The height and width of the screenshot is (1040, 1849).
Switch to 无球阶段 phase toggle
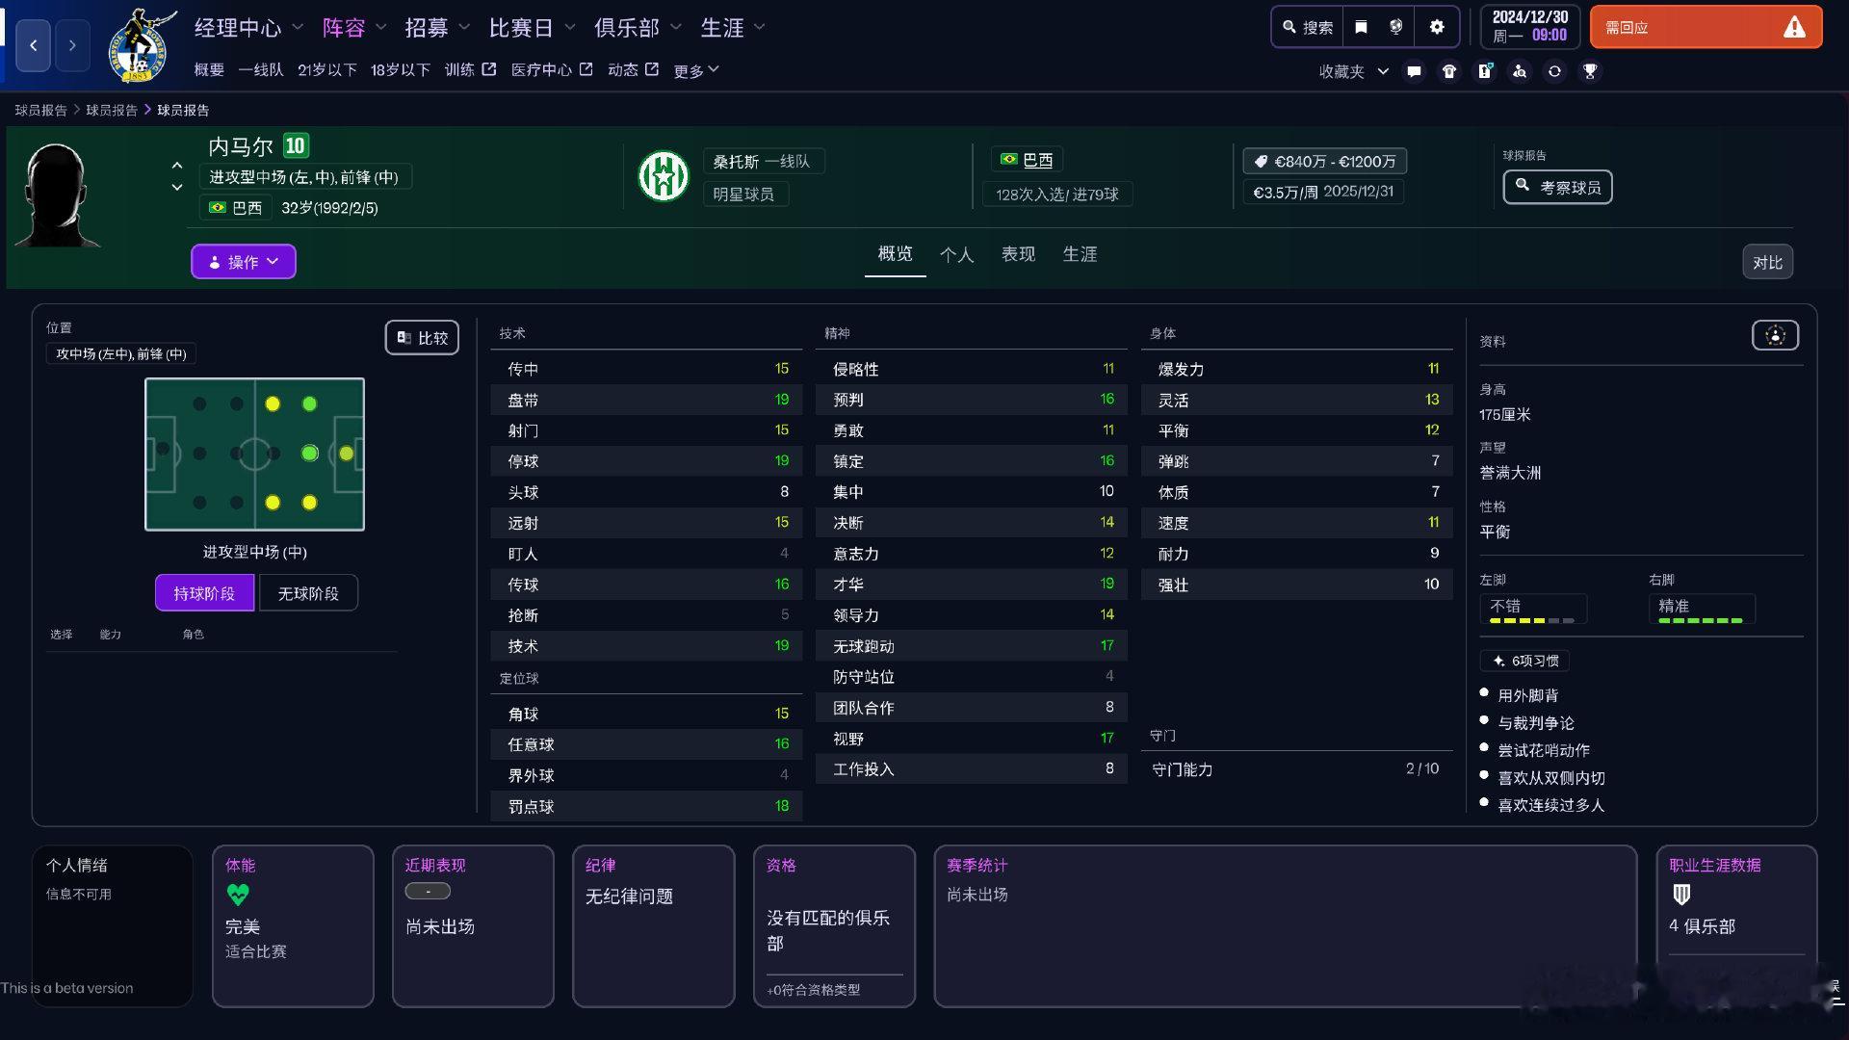tap(308, 593)
